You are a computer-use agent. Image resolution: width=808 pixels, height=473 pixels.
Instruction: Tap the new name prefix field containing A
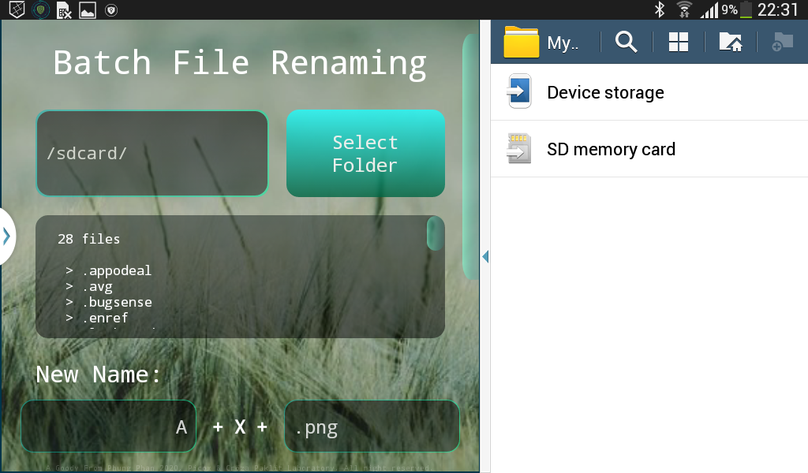pyautogui.click(x=108, y=426)
